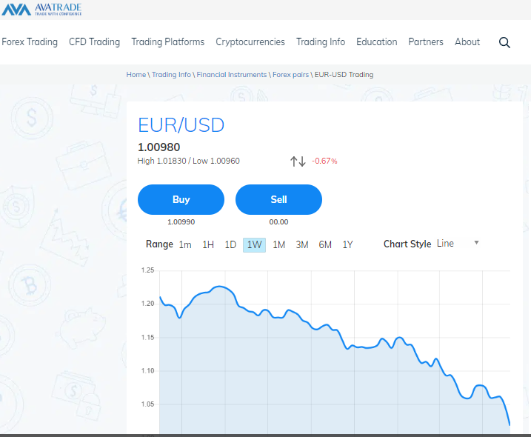Set chart range to 1M

[x=278, y=244]
